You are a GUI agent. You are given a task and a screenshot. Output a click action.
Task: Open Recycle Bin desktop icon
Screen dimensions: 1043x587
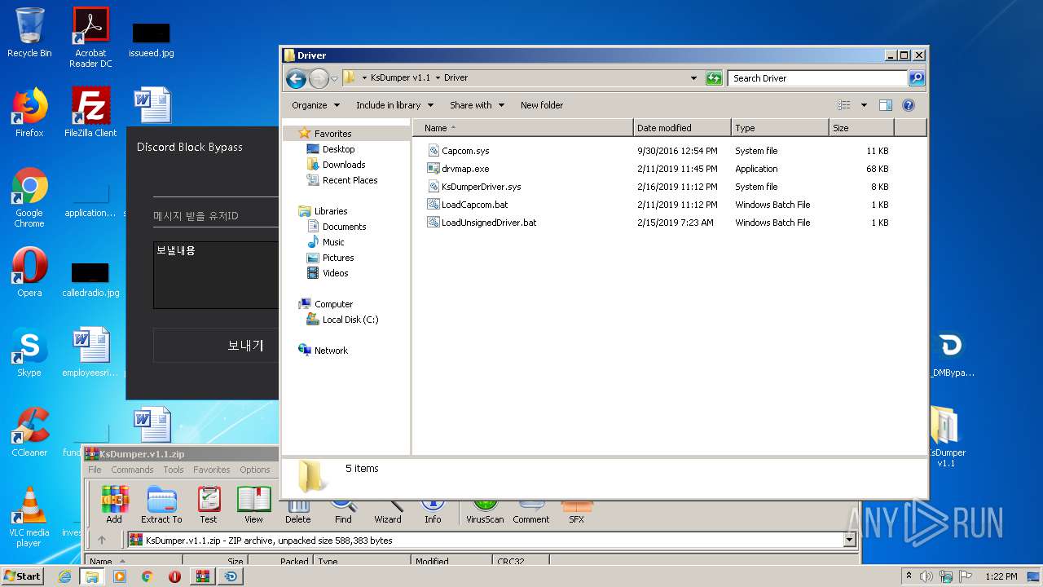29,33
